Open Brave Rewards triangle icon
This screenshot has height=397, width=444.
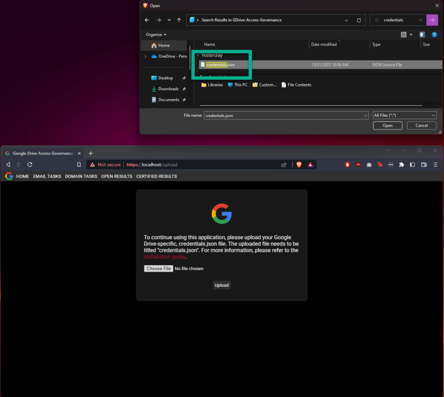tap(310, 165)
